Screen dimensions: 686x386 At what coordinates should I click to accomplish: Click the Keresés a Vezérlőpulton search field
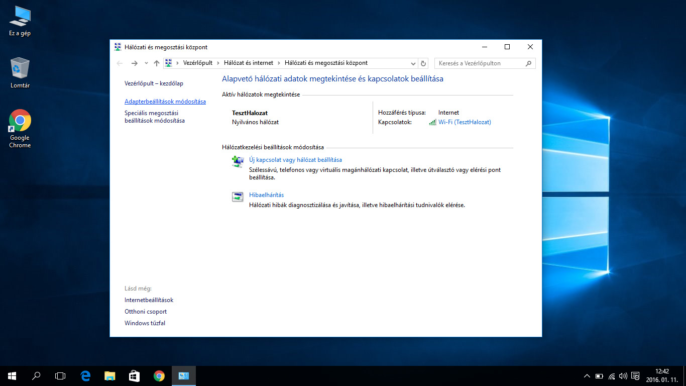(480, 63)
